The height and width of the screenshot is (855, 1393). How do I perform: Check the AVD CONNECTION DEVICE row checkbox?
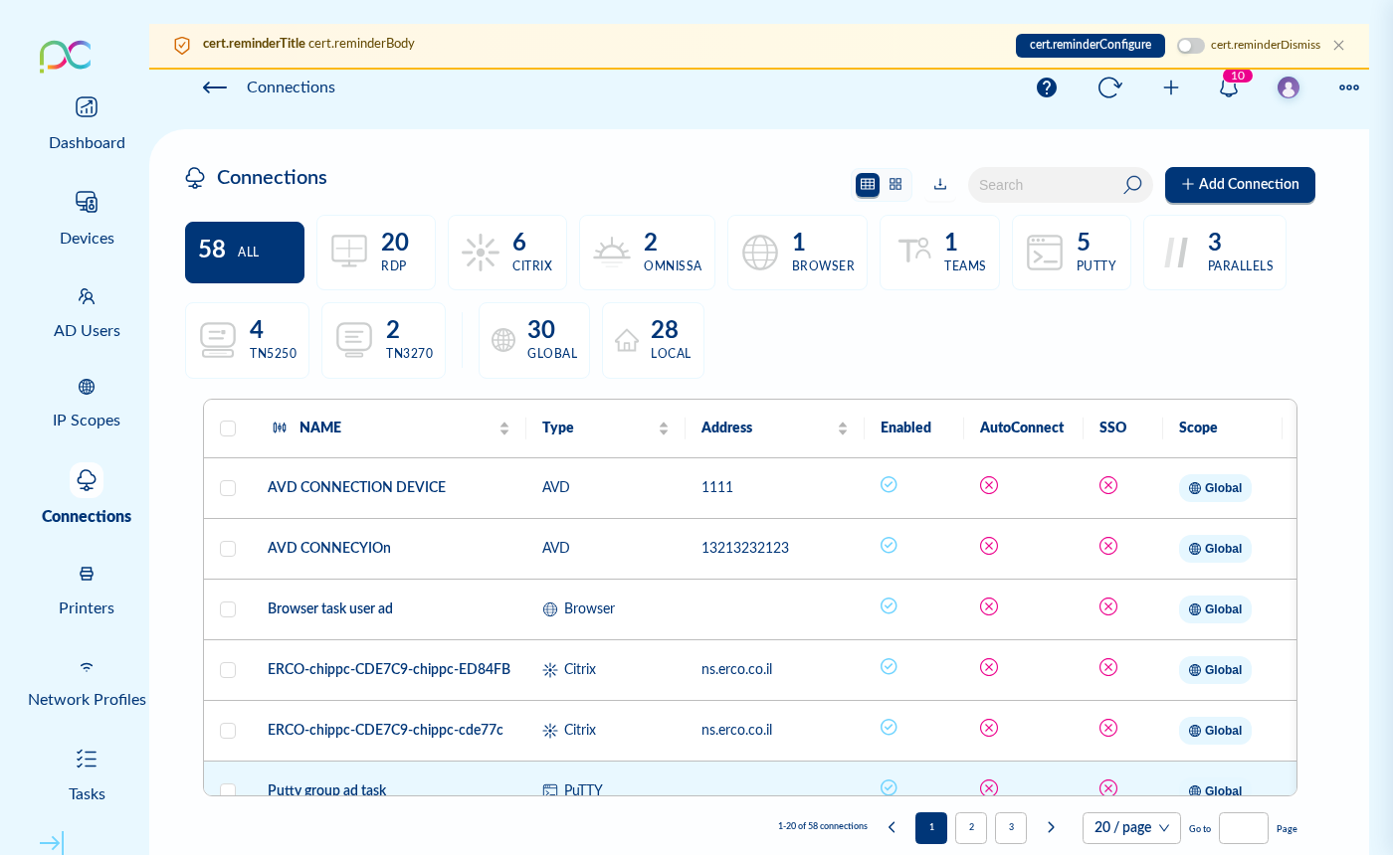pos(228,488)
